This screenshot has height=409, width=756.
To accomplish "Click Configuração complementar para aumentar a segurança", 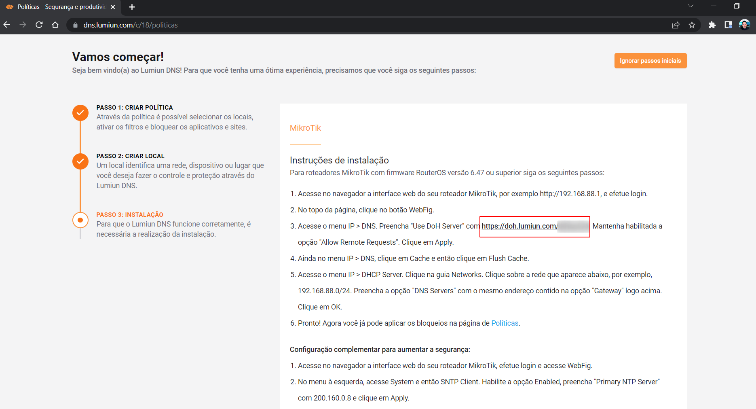I will point(380,350).
